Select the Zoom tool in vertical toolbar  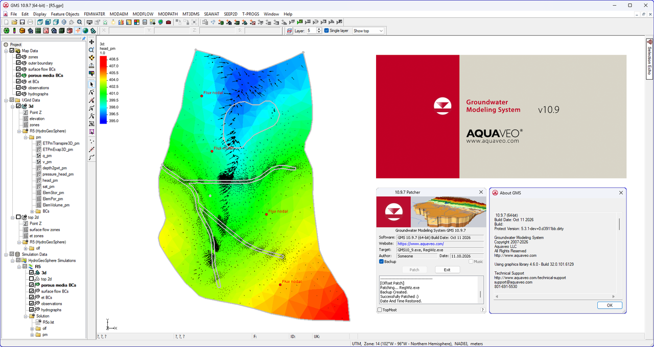91,50
